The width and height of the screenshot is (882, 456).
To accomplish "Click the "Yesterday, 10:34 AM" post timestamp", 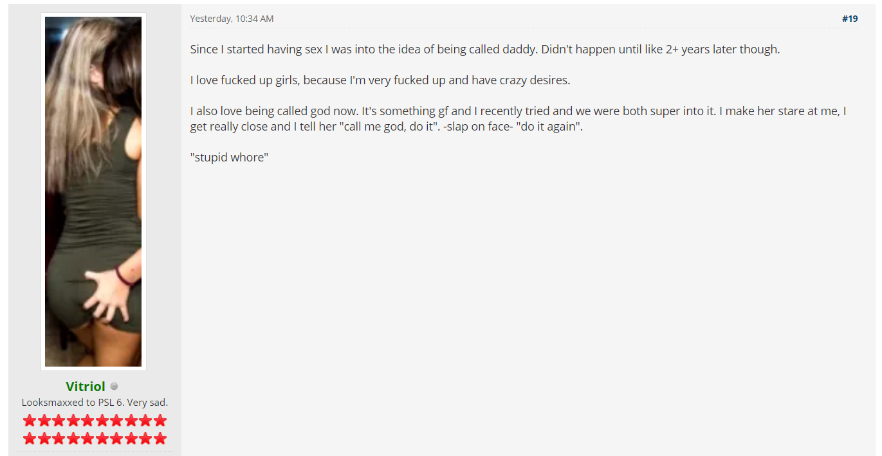I will [x=232, y=19].
